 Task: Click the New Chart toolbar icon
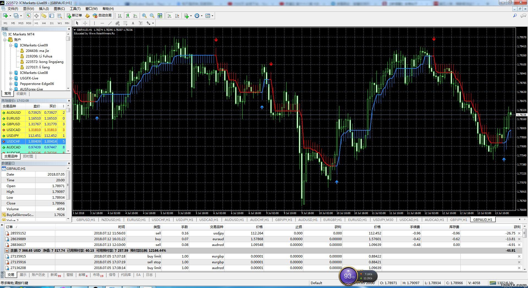click(5, 16)
